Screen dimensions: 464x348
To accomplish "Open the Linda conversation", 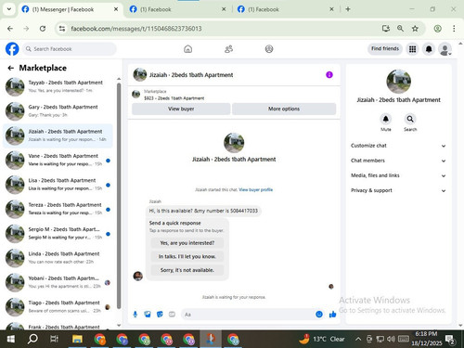I will click(58, 258).
